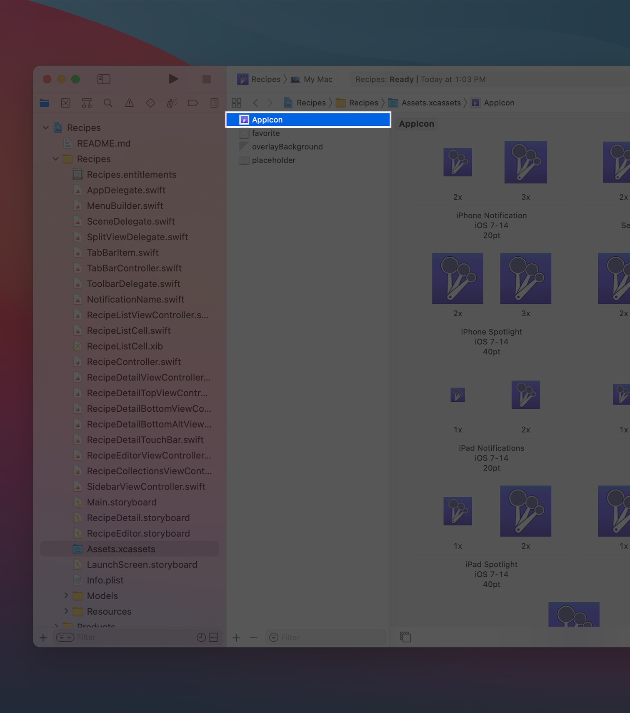Expand the Resources folder
This screenshot has width=630, height=713.
[x=66, y=611]
